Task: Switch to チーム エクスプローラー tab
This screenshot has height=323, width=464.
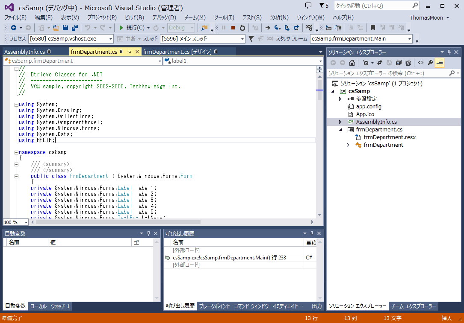Action: pos(414,306)
